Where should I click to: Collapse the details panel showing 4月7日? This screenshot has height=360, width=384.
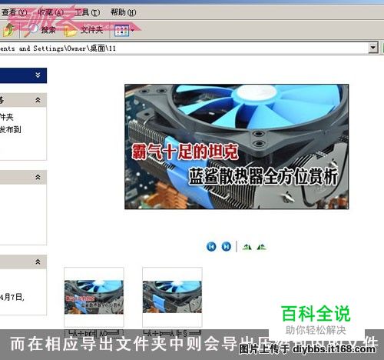tap(38, 262)
